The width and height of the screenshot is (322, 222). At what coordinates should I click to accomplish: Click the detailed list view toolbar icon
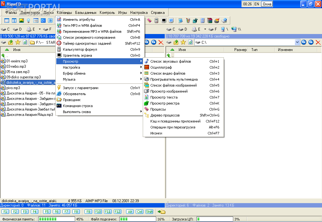(7, 20)
